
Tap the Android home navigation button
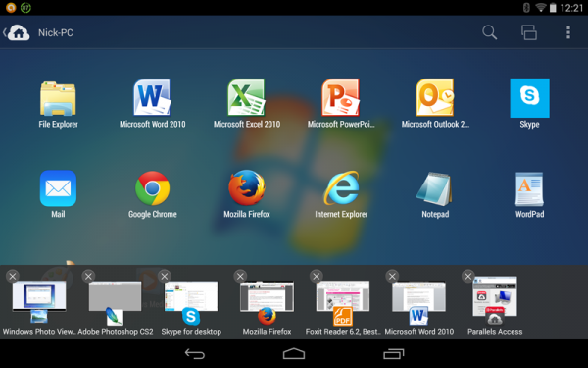(294, 353)
